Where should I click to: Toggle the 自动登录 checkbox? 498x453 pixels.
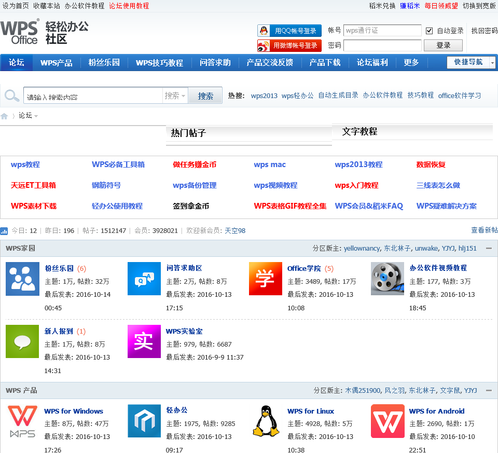(x=429, y=31)
